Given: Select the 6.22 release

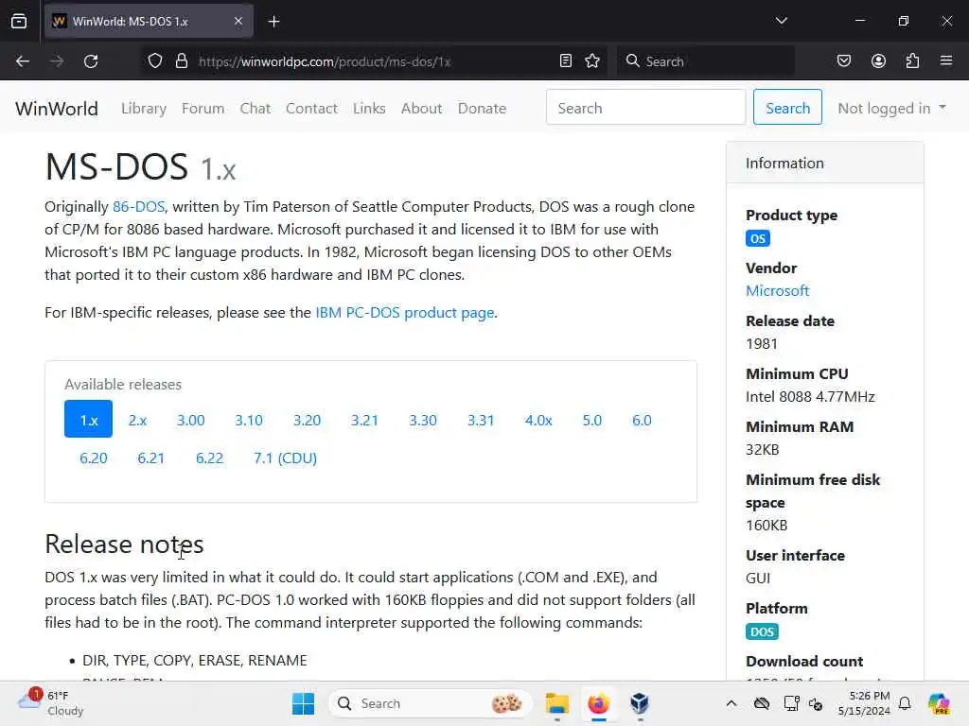Looking at the screenshot, I should coord(209,458).
